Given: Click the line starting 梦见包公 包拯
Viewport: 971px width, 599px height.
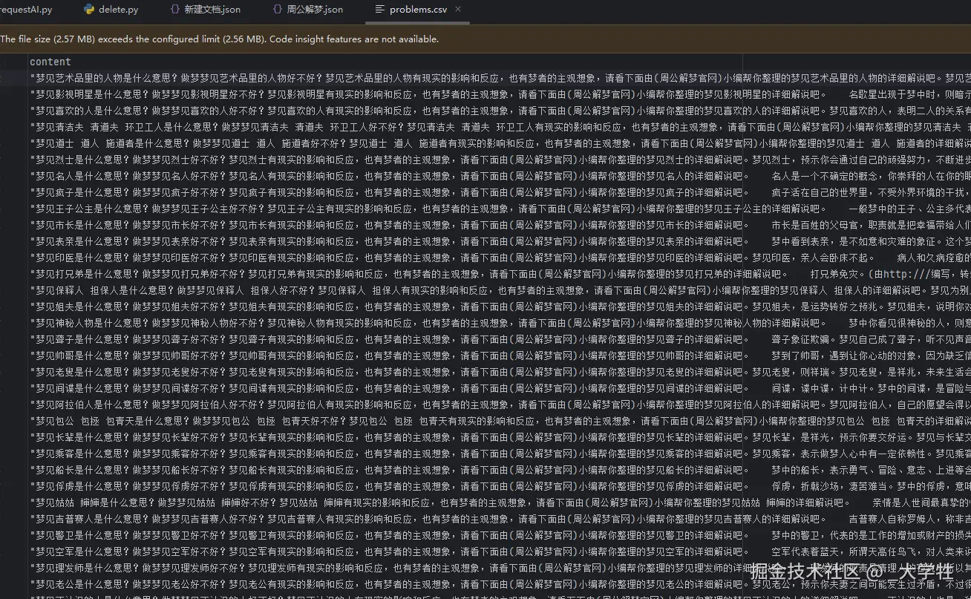Looking at the screenshot, I should [500, 421].
